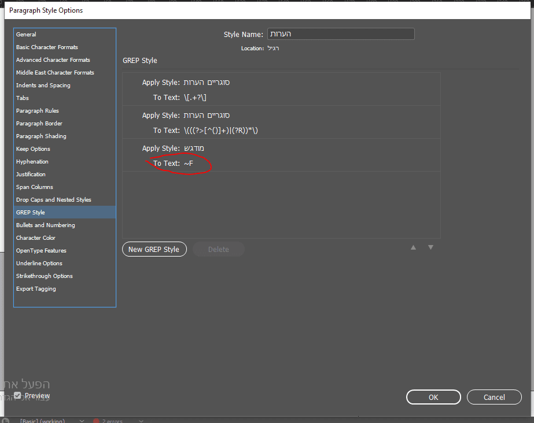Click the disabled Delete button
This screenshot has height=423, width=534.
coord(218,249)
